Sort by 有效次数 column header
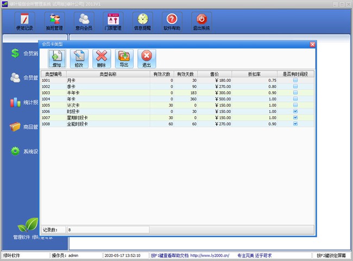The height and width of the screenshot is (261, 353). 162,74
